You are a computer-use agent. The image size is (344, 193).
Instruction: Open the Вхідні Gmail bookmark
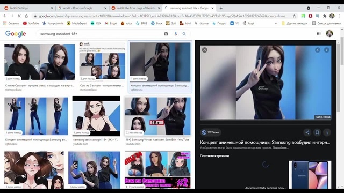[111, 23]
